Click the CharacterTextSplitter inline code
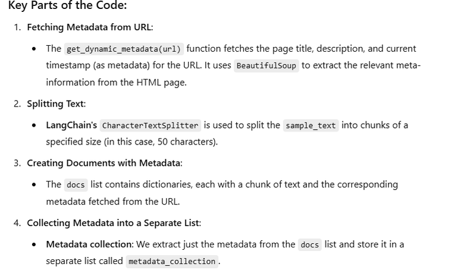The height and width of the screenshot is (273, 476). 151,125
